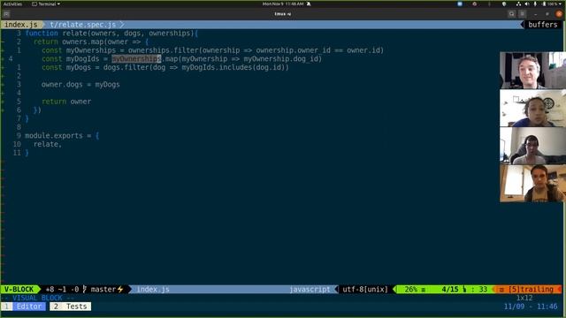
Task: Switch to the index.js buffer tab
Action: click(x=21, y=25)
